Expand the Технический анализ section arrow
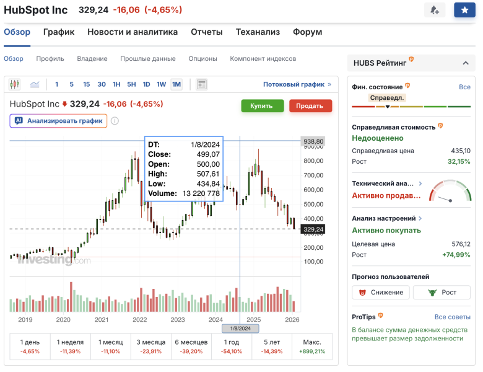 point(420,184)
